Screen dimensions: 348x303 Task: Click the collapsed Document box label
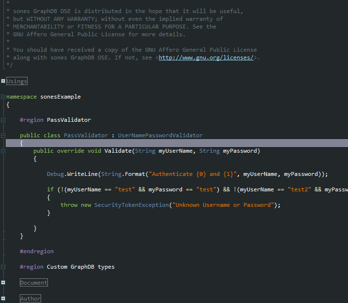point(34,283)
